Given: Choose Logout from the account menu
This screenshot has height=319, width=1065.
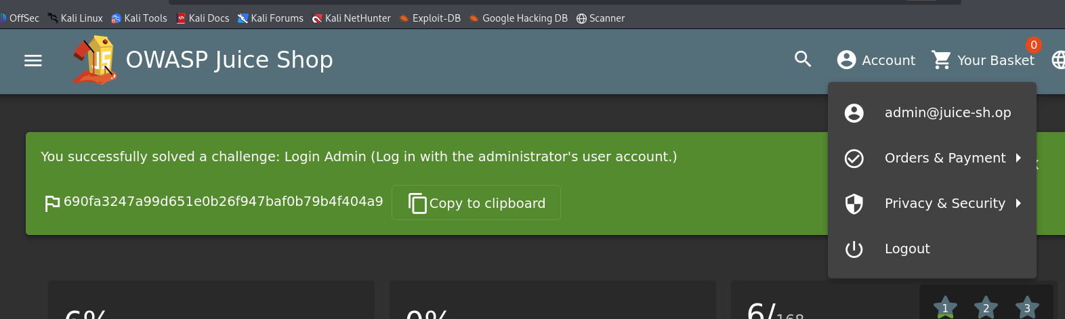Looking at the screenshot, I should 907,249.
